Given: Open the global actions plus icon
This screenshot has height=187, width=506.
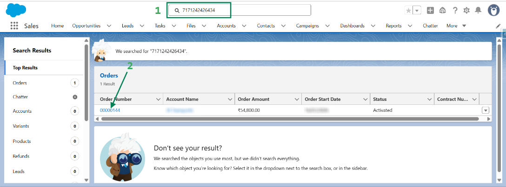Looking at the screenshot, I should [x=430, y=10].
